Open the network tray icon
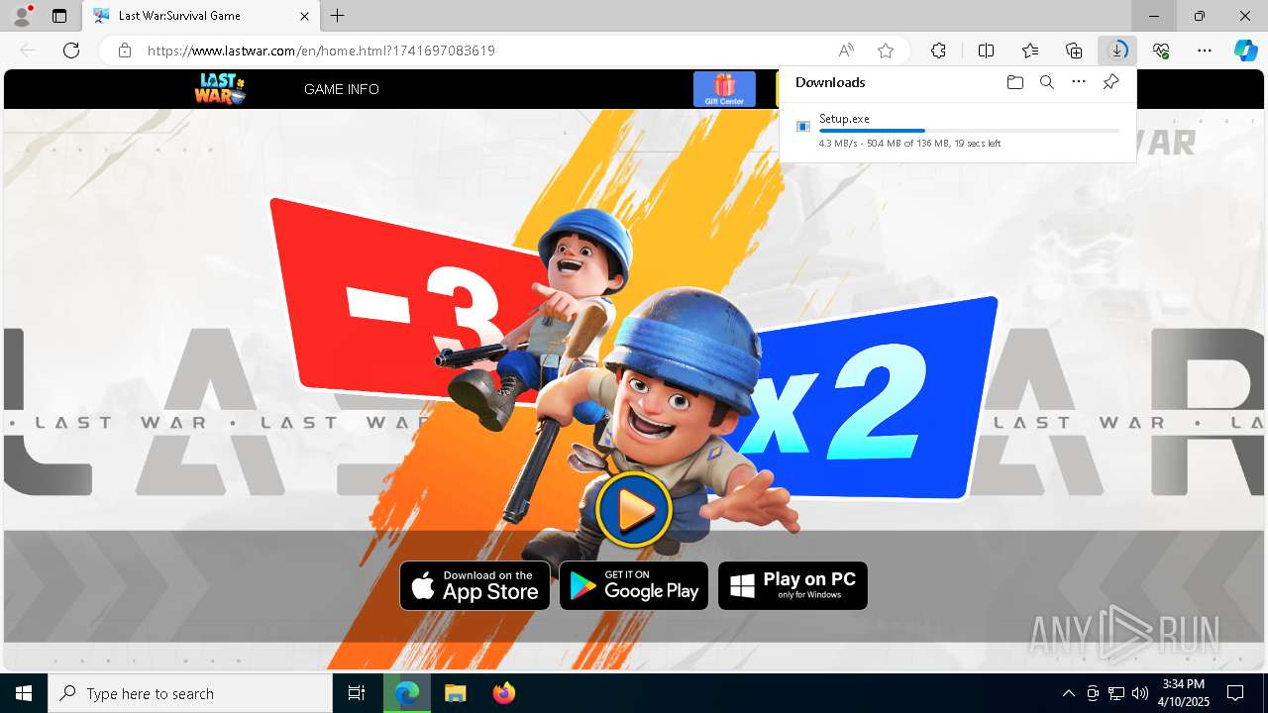The image size is (1268, 713). pyautogui.click(x=1116, y=693)
